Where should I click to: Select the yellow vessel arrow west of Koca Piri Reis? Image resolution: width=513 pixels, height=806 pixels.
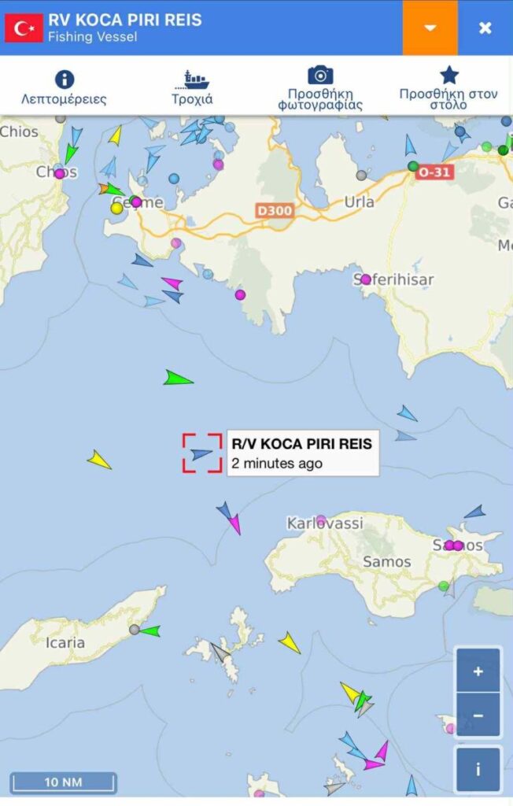(x=98, y=460)
